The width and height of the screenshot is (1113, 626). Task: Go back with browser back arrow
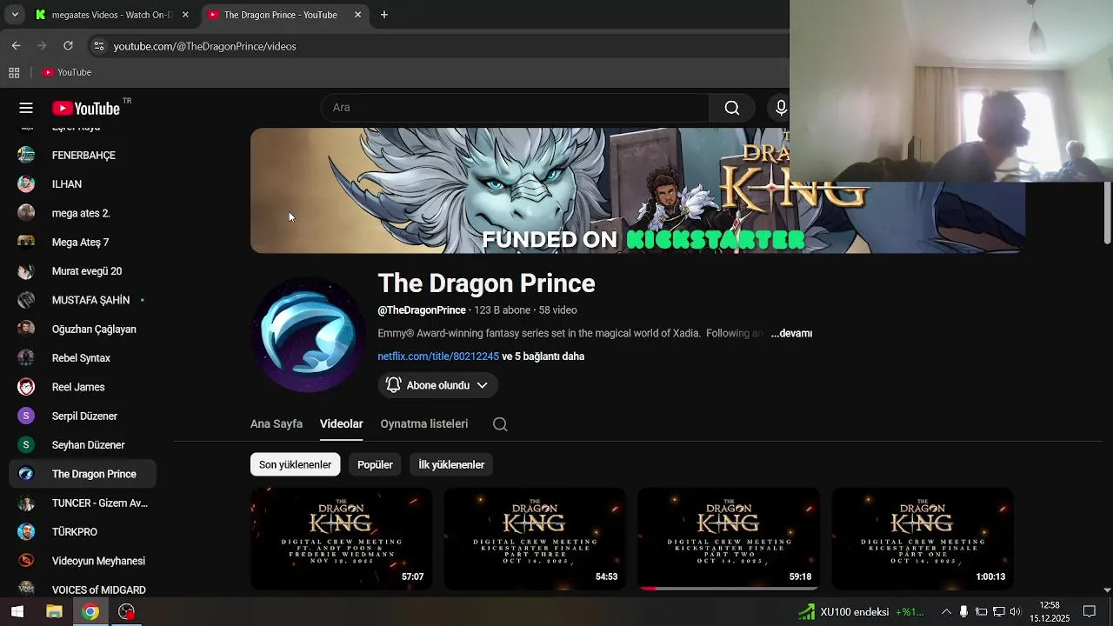coord(16,45)
